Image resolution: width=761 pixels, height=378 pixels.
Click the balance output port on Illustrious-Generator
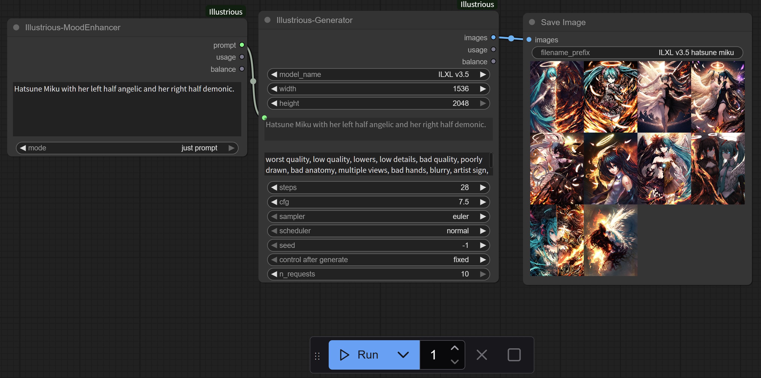(493, 62)
